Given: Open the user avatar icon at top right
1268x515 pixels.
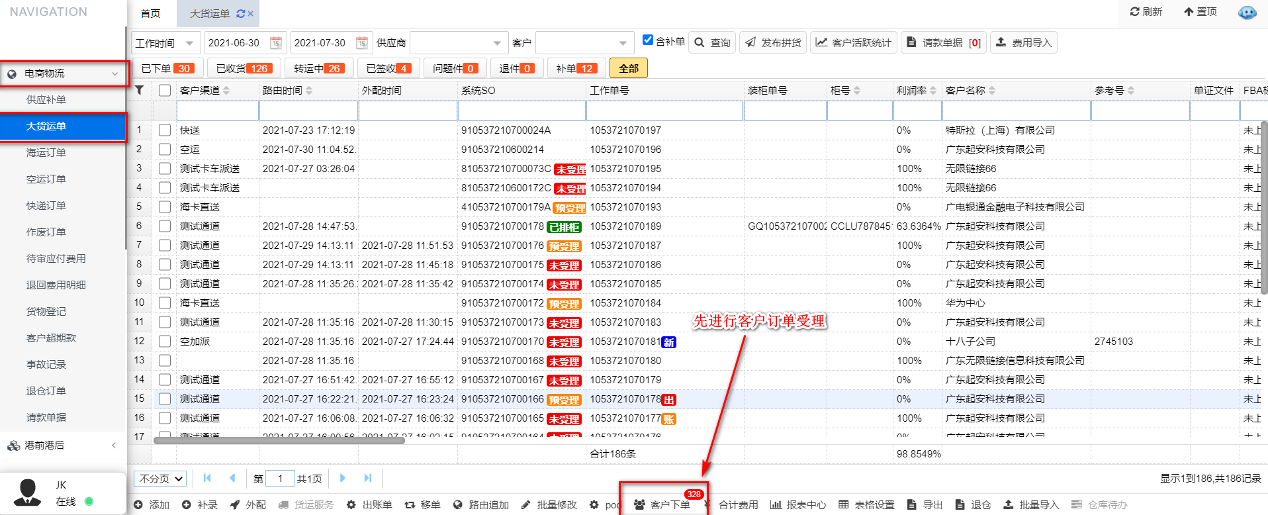Looking at the screenshot, I should coord(1247,13).
